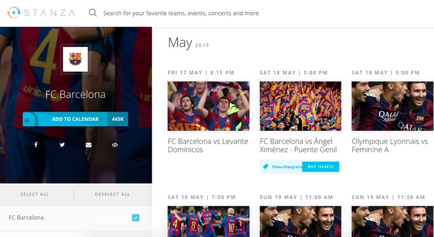Open the Sun 19 May 11:30 AM event image
Image resolution: width=434 pixels, height=237 pixels.
(392, 221)
